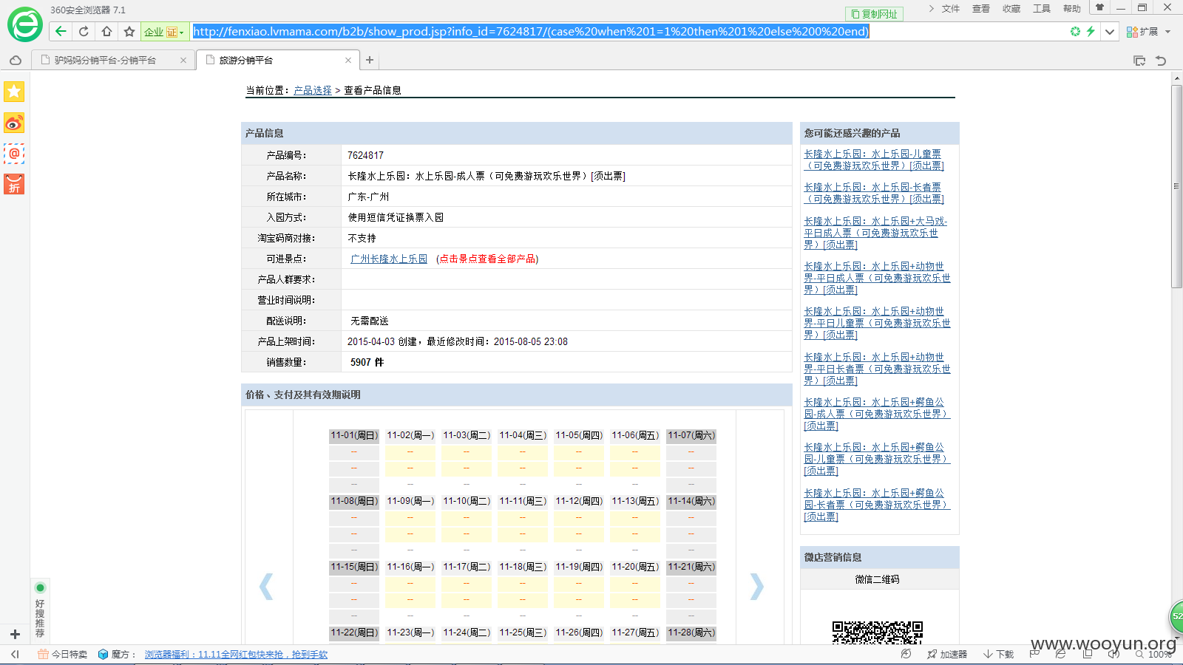Image resolution: width=1183 pixels, height=665 pixels.
Task: Open the 水上乐园+动物世界-平日成人票 link
Action: pos(877,278)
